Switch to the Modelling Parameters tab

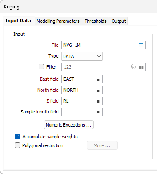58,21
